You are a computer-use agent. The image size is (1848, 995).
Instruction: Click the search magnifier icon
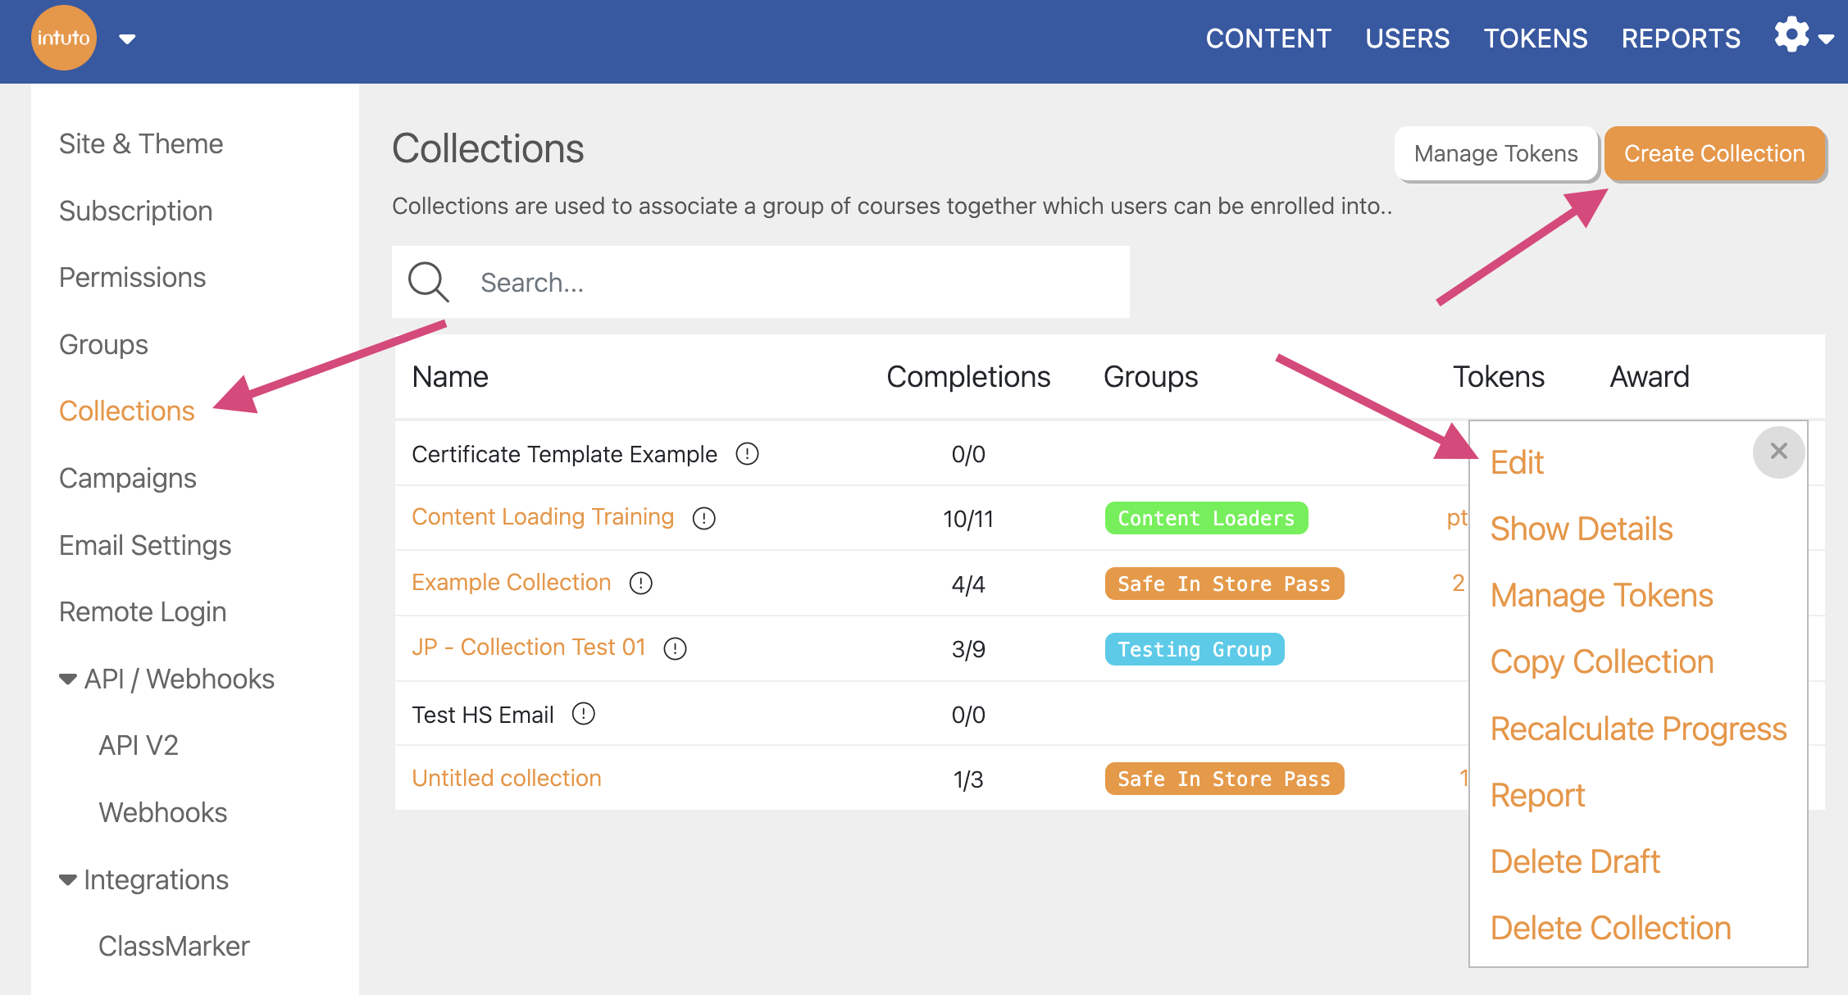coord(428,282)
